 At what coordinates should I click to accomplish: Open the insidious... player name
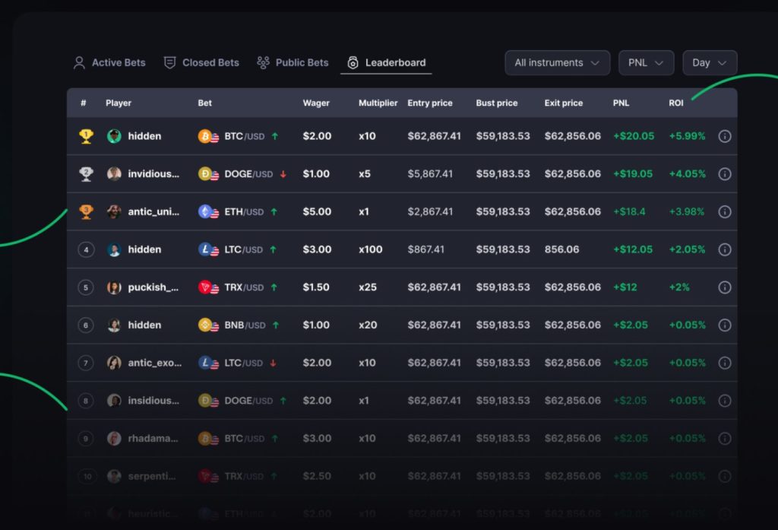click(x=153, y=401)
